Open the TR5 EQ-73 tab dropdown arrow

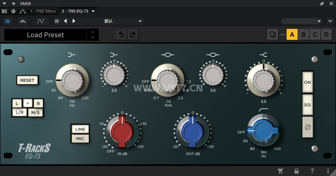tap(93, 11)
